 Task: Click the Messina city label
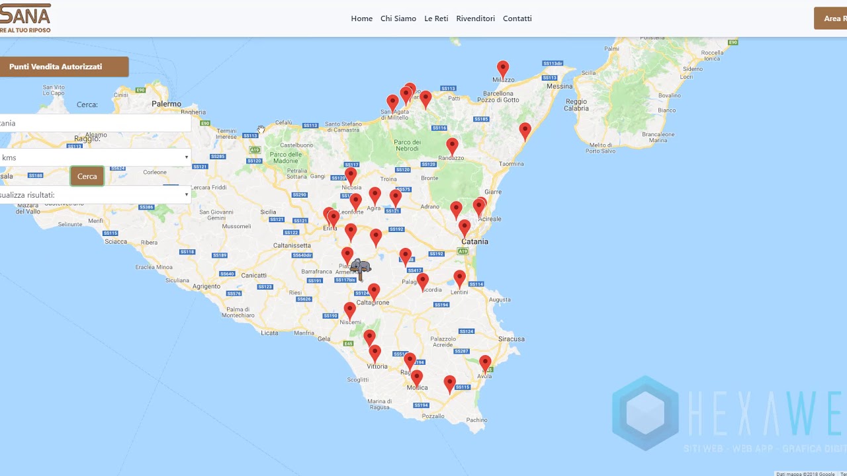tap(559, 86)
